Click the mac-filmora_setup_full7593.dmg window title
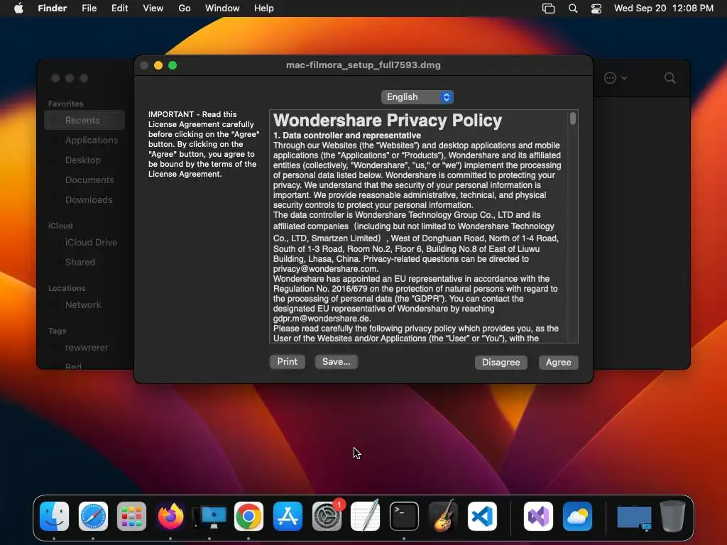This screenshot has height=545, width=727. [363, 65]
